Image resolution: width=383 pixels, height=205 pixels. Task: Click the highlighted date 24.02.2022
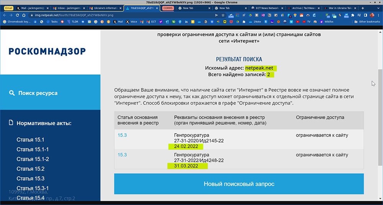click(186, 146)
